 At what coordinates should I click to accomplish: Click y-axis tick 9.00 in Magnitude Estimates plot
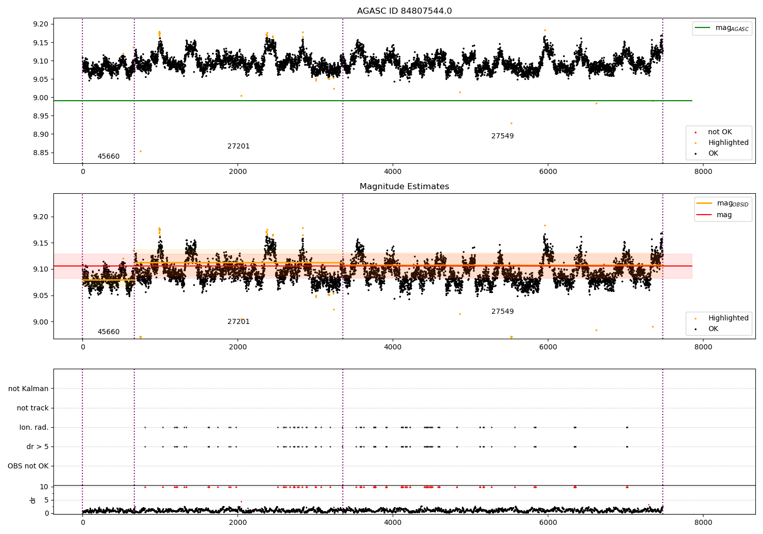click(x=41, y=322)
